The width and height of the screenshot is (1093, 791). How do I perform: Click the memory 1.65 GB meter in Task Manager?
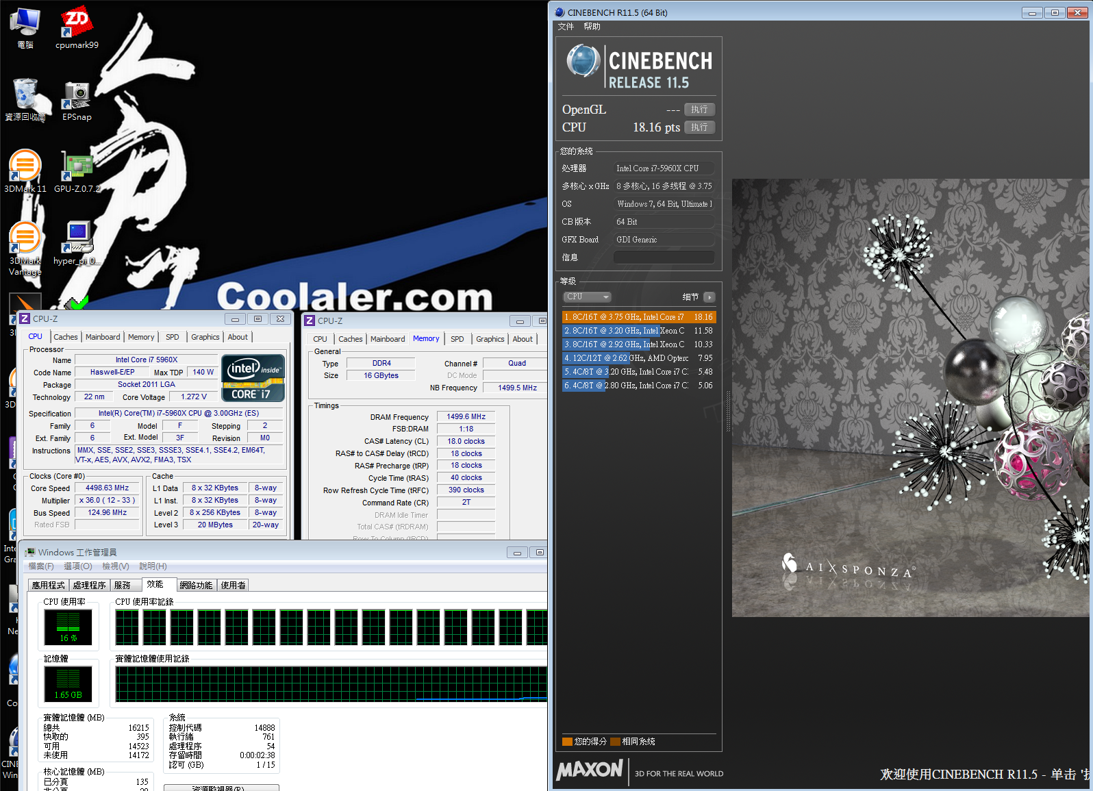68,683
